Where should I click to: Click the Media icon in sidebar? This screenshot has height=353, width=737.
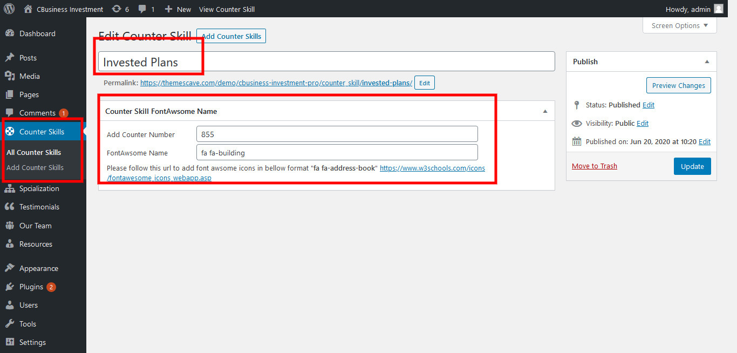10,76
